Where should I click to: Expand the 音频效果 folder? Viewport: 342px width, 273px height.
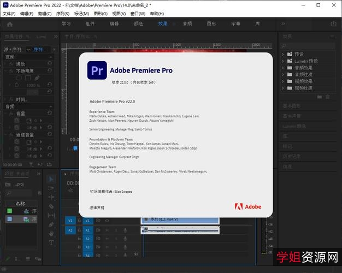pos(282,68)
